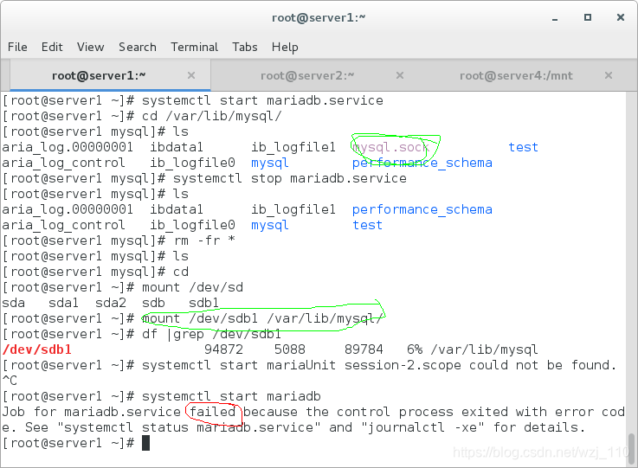638x468 pixels.
Task: Click the 94872 total blocks value
Action: (x=223, y=349)
